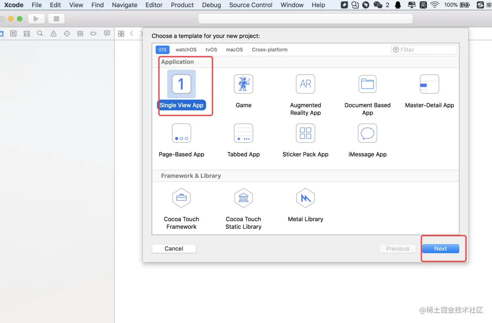Switch to the Cross-platform tab

(x=270, y=50)
